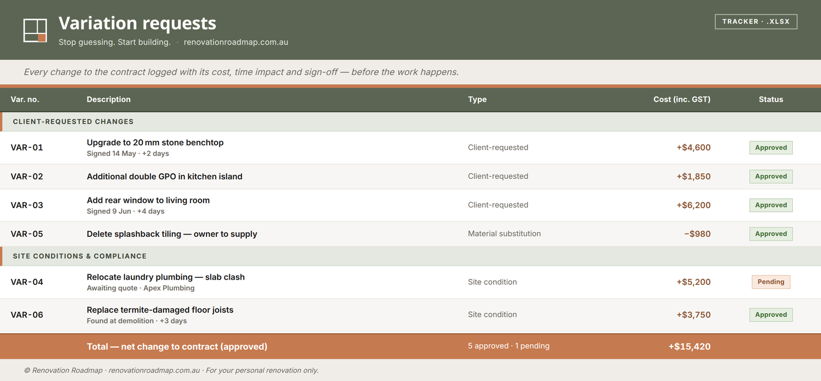
Task: Click the italic tagline about logged contract changes
Action: point(241,72)
